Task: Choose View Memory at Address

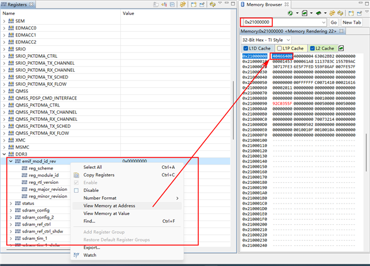Action: point(127,206)
